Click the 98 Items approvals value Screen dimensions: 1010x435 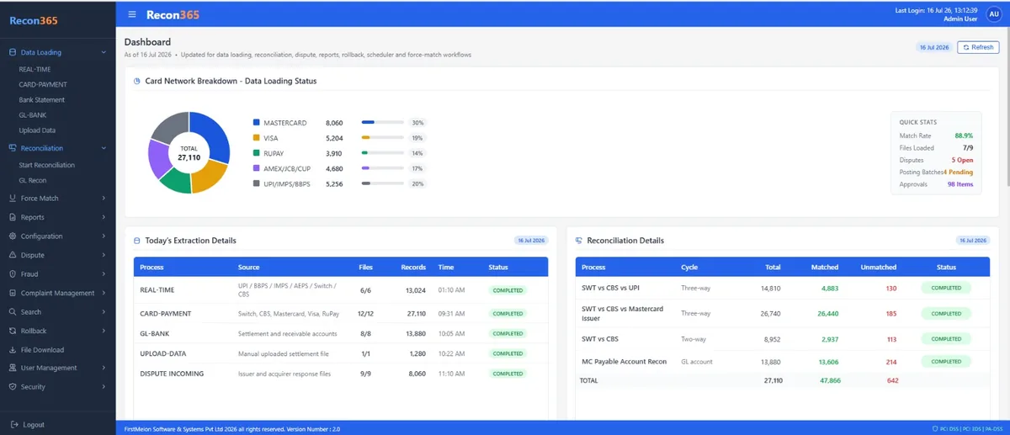point(960,183)
